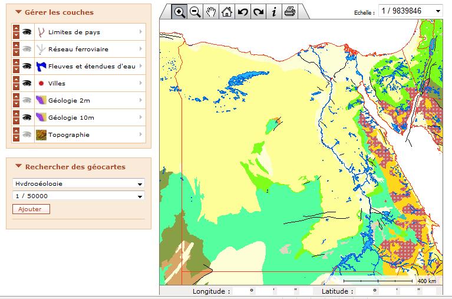The height and width of the screenshot is (299, 452).
Task: Expand options arrow for Villes layer
Action: [140, 83]
